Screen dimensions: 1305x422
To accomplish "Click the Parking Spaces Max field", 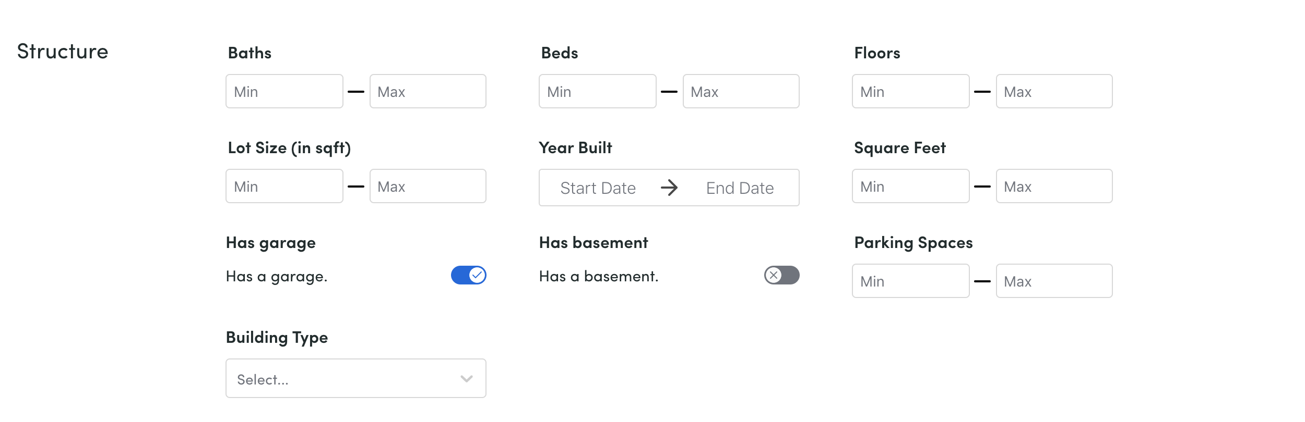I will point(1054,281).
